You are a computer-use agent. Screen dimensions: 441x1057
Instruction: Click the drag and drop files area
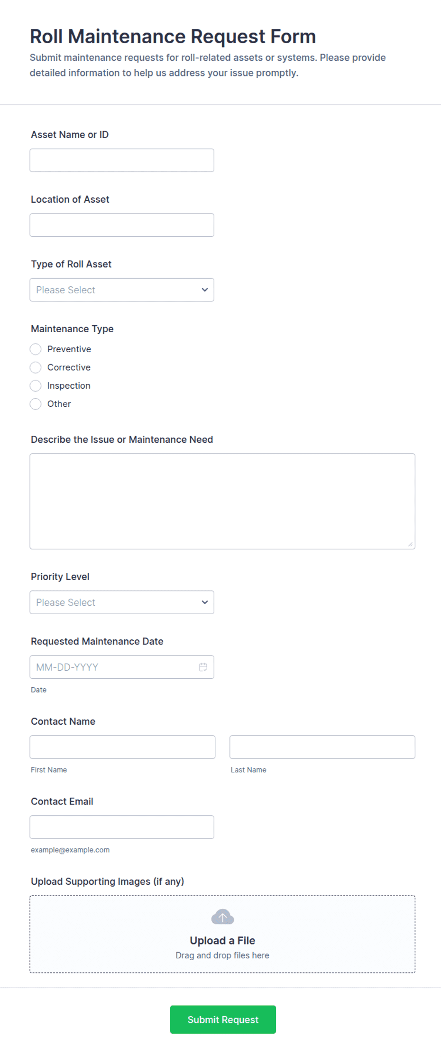(222, 934)
